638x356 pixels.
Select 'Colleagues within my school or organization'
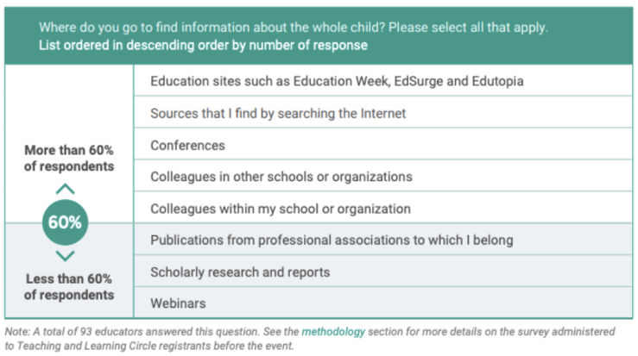point(280,209)
